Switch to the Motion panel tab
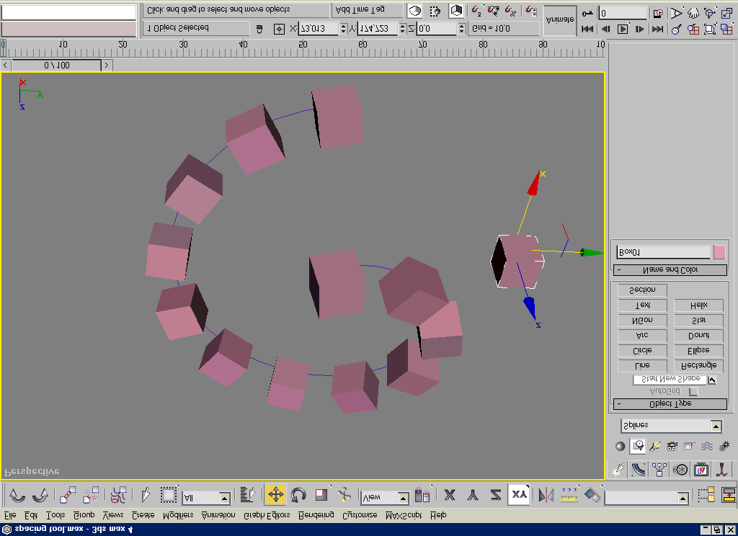The height and width of the screenshot is (536, 738). point(680,470)
